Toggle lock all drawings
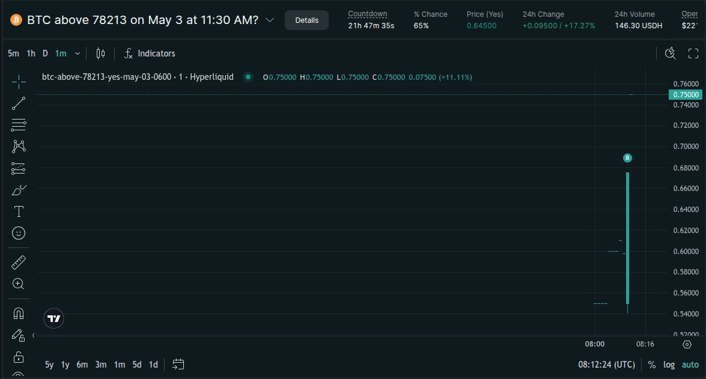 coord(19,357)
